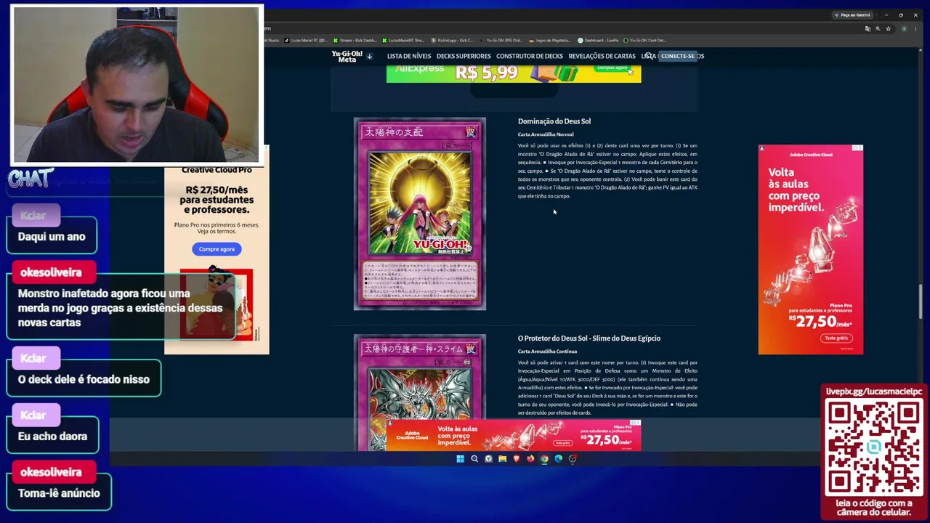Open the Chrome three-dot menu

click(x=915, y=29)
